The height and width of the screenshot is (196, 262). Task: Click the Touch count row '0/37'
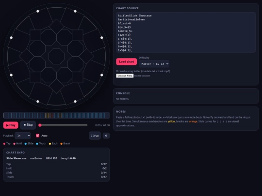coord(56,177)
